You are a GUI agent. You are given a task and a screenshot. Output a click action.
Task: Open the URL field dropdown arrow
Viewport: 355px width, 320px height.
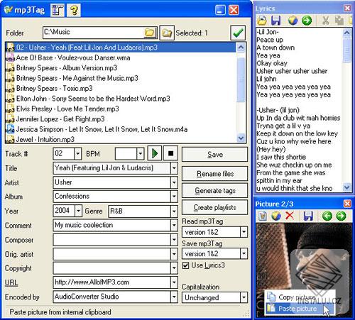(174, 282)
